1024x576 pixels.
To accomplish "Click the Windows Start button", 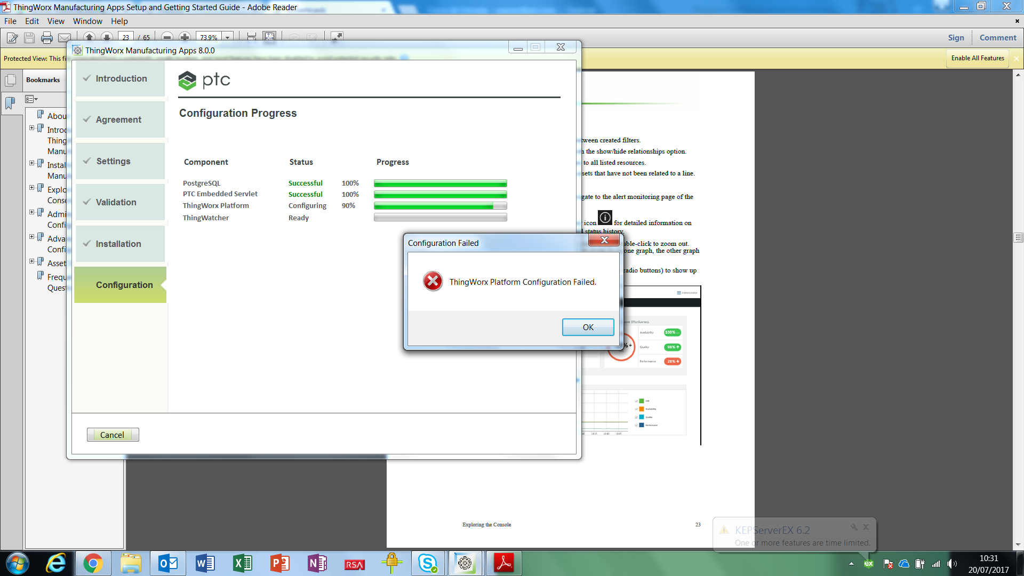I will [17, 563].
